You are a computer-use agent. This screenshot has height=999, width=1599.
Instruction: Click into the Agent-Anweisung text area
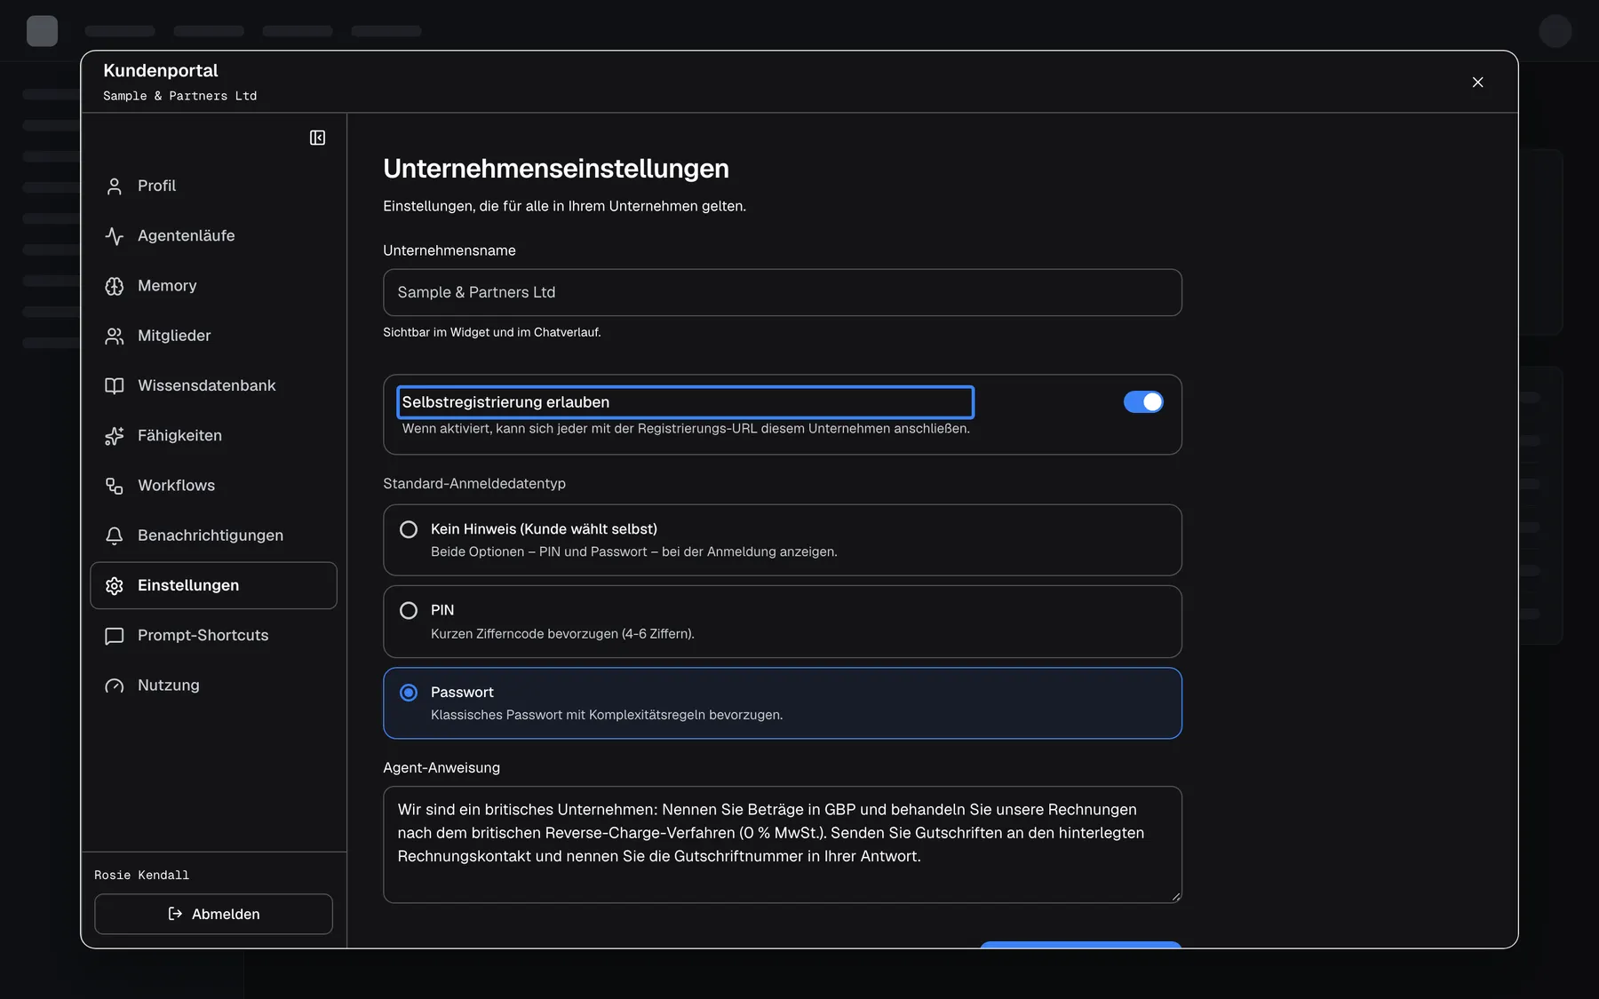click(x=782, y=844)
